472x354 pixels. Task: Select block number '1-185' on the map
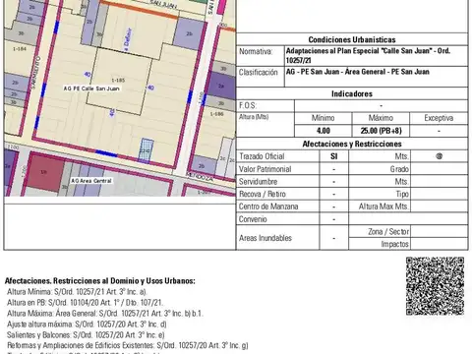[x=118, y=81]
